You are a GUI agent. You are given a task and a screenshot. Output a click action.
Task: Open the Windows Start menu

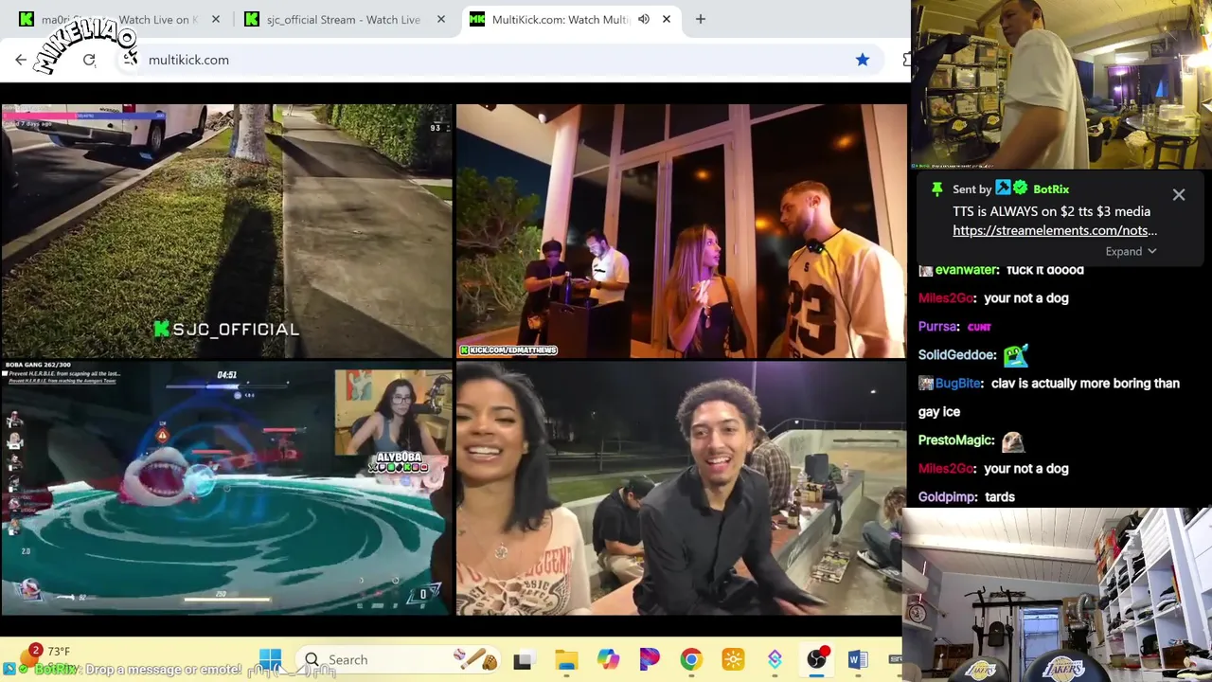(270, 659)
